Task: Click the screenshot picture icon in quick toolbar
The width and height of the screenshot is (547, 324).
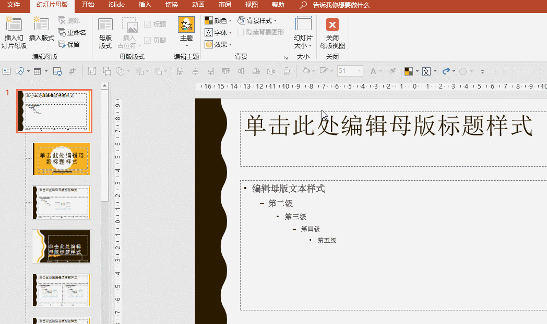Action: pyautogui.click(x=57, y=71)
